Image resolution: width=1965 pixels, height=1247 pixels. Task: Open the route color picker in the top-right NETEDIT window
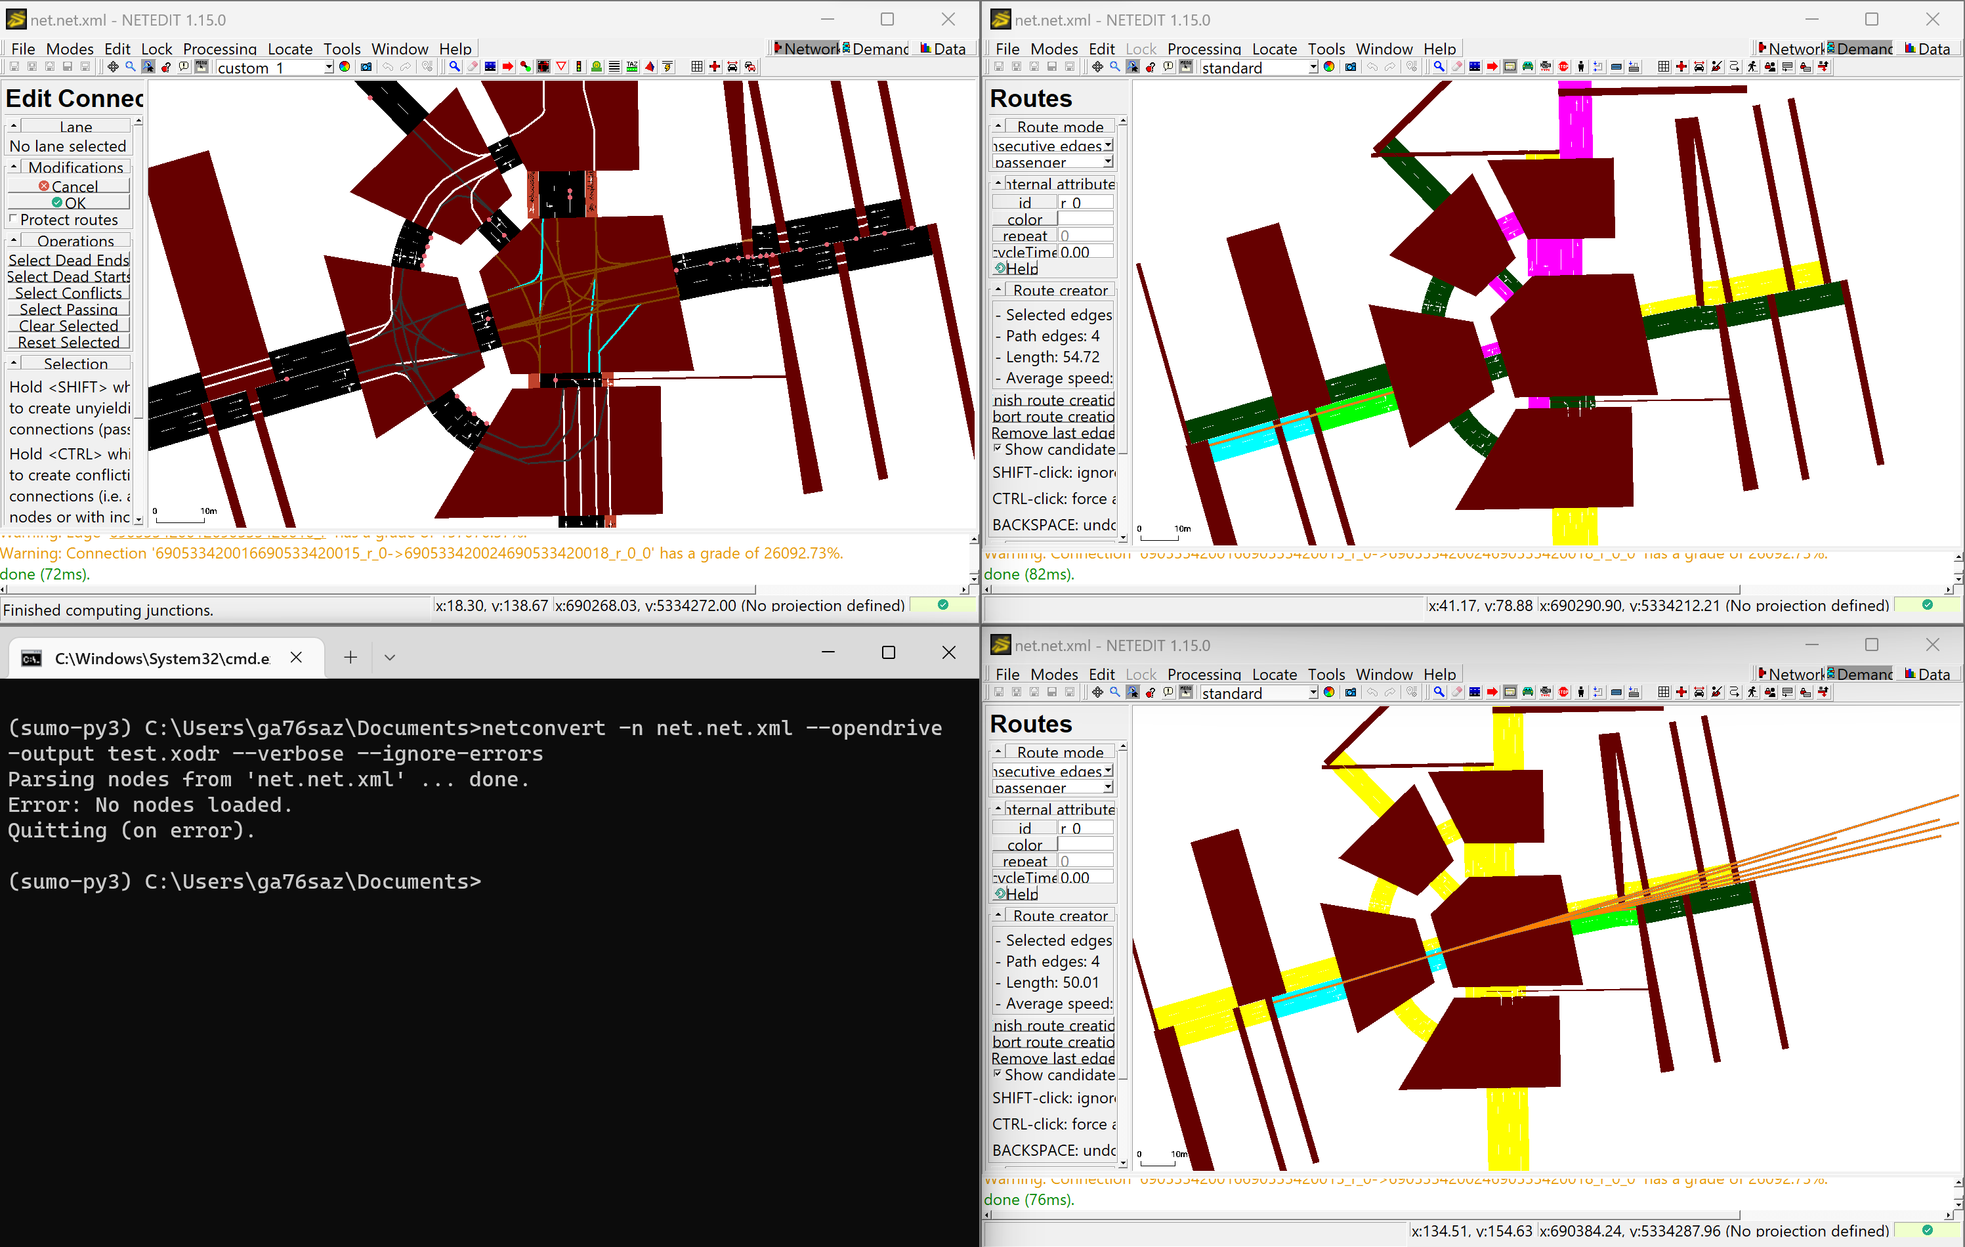(x=1025, y=219)
